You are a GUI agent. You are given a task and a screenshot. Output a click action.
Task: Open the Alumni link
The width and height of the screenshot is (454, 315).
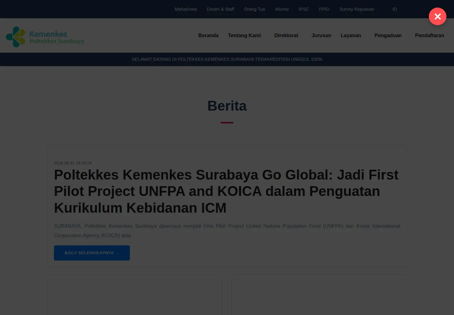pyautogui.click(x=282, y=9)
